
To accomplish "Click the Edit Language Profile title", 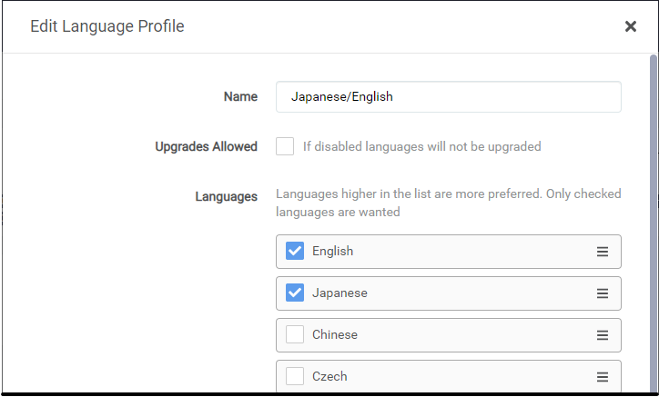I will 107,26.
